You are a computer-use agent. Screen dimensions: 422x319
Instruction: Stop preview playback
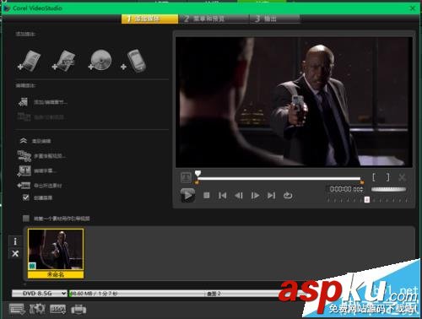click(207, 195)
